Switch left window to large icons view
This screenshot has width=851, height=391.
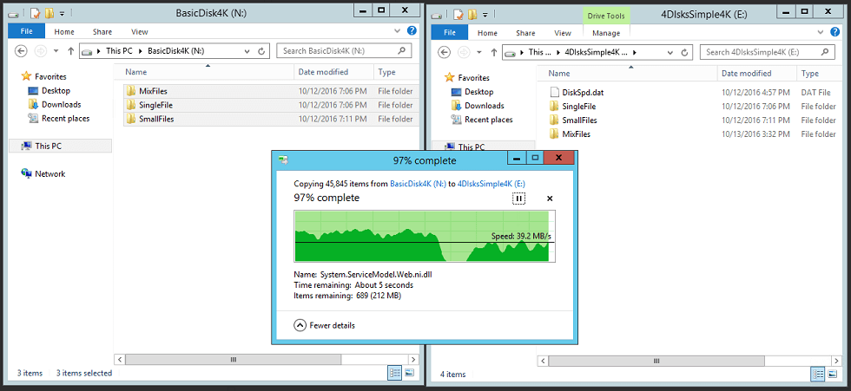click(410, 373)
